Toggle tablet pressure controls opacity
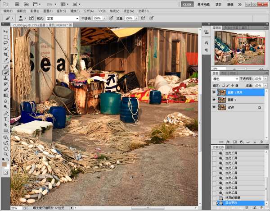This screenshot has width=270, height=211. point(111,18)
